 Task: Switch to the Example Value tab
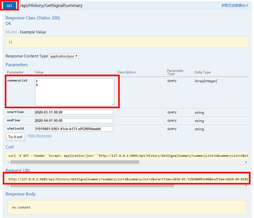[33, 32]
